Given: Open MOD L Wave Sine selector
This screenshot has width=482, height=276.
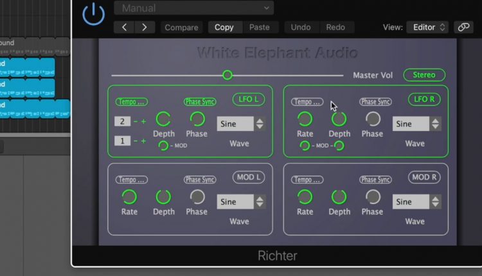Looking at the screenshot, I should pos(235,202).
